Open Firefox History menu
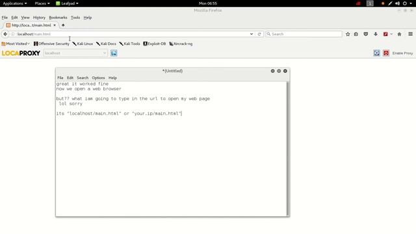Screen dimensions: 416x234 [x=39, y=18]
